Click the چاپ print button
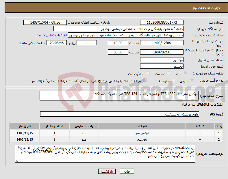The height and width of the screenshot is (179, 228). tap(127, 171)
